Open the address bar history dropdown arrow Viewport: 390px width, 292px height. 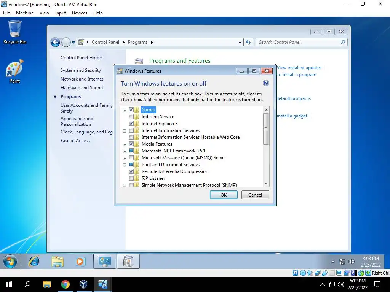240,43
